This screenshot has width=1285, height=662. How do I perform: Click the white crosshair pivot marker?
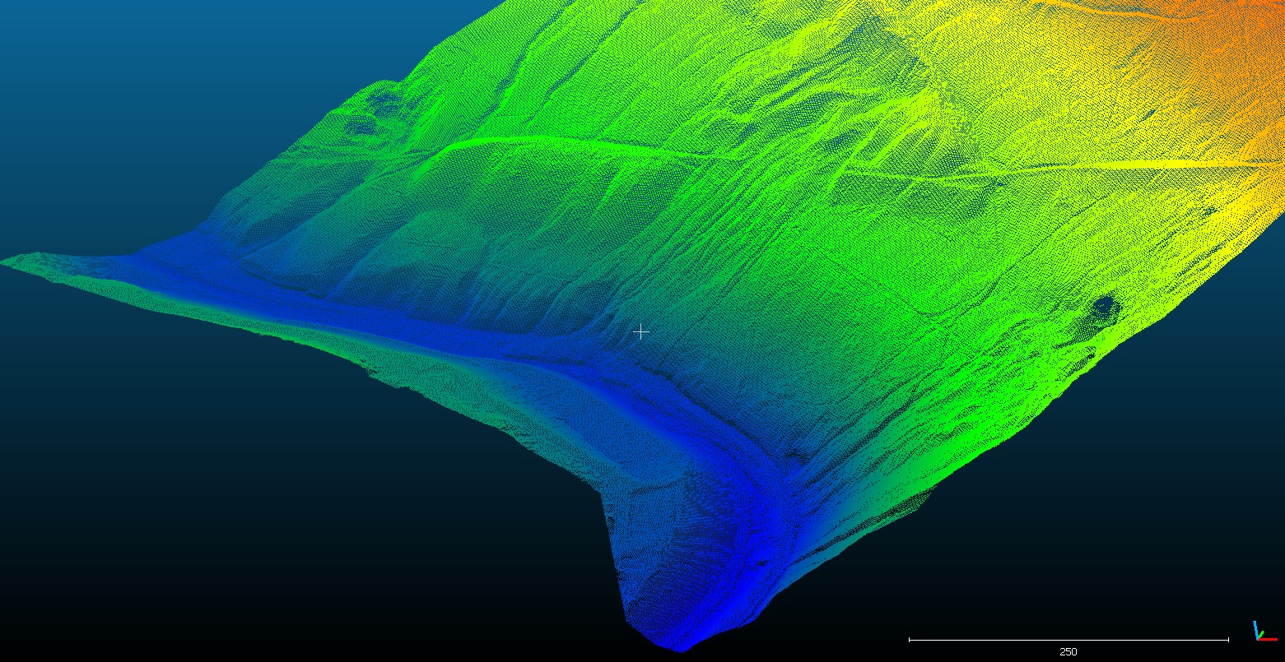point(641,331)
